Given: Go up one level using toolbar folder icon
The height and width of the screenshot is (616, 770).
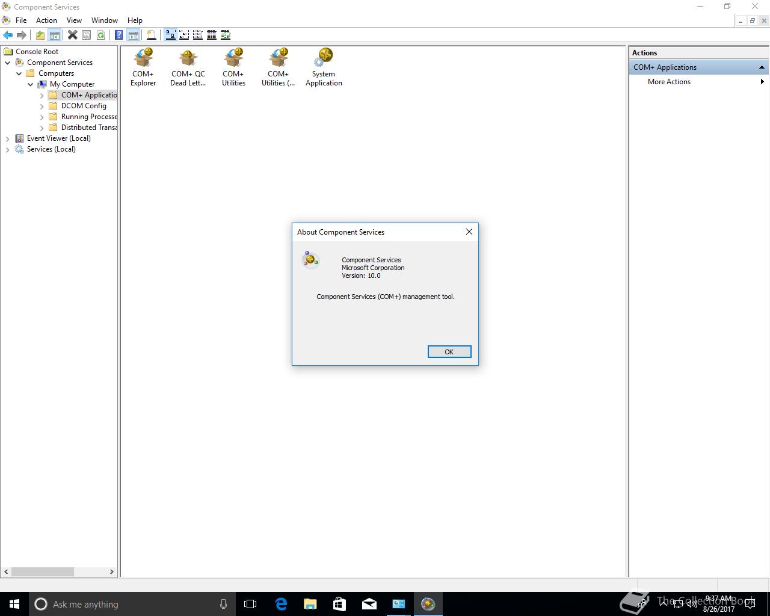Looking at the screenshot, I should pyautogui.click(x=40, y=35).
